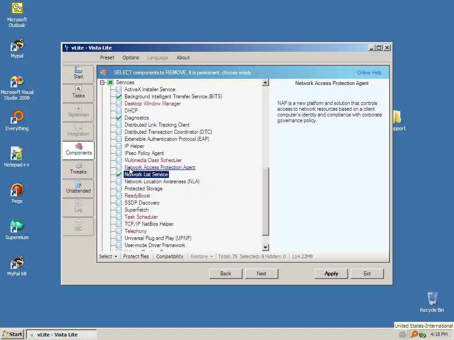Click the Exit button

pyautogui.click(x=367, y=274)
